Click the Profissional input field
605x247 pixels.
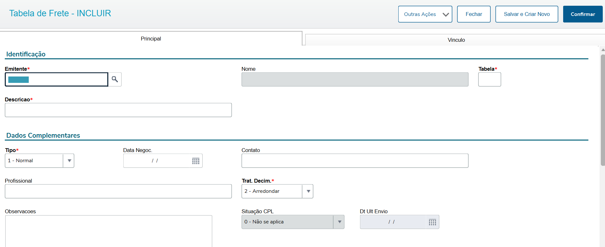pyautogui.click(x=118, y=191)
